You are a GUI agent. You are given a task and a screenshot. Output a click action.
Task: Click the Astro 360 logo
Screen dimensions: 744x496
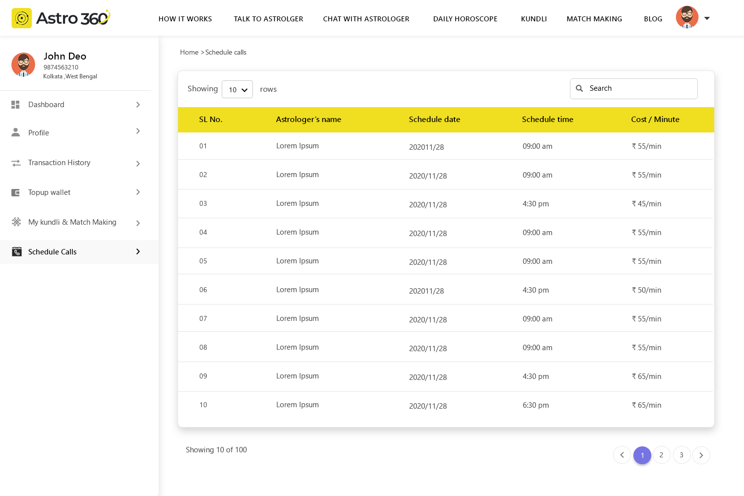click(x=61, y=18)
